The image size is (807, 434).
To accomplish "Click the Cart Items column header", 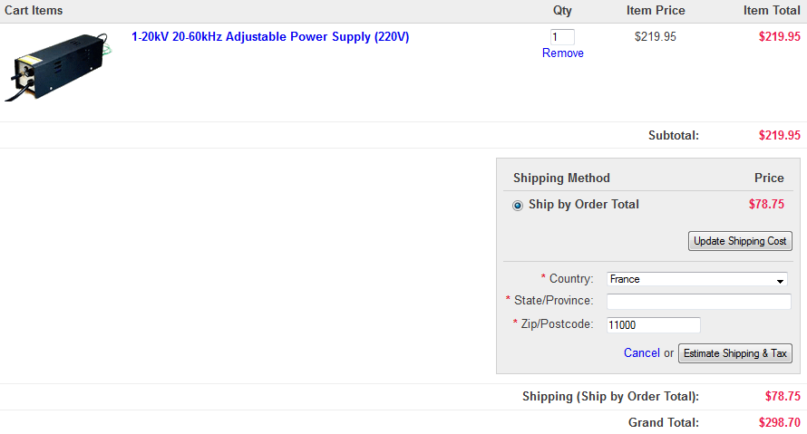I will [34, 11].
